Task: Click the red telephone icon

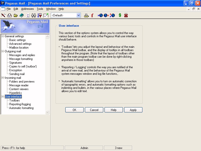Action: (x=126, y=15)
